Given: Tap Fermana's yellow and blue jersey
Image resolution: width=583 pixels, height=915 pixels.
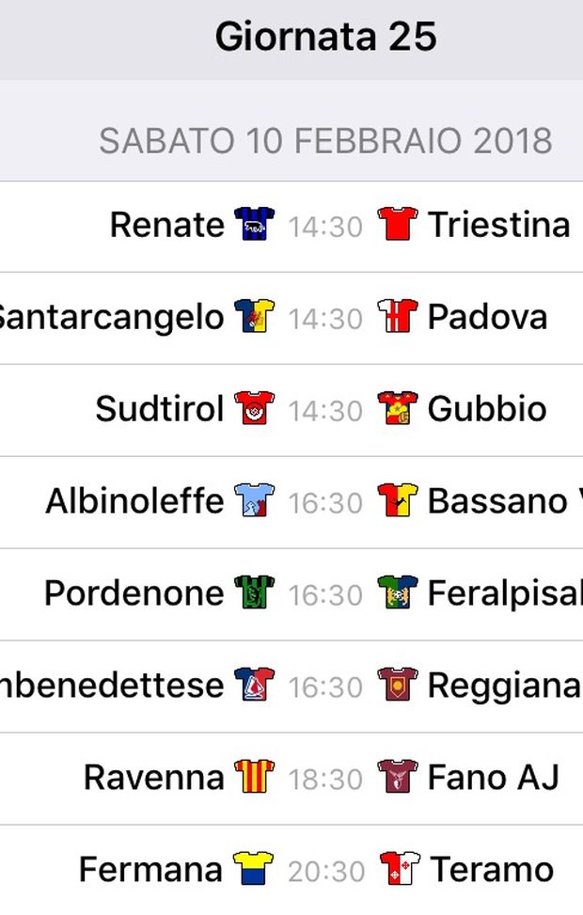Looking at the screenshot, I should pos(253,869).
